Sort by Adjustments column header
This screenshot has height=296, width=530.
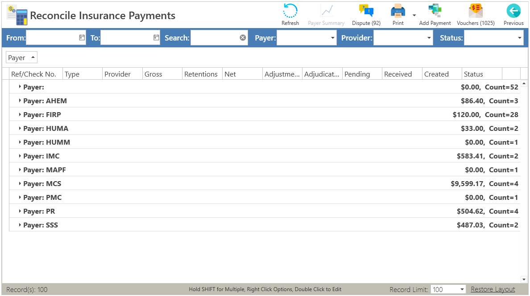coord(282,74)
